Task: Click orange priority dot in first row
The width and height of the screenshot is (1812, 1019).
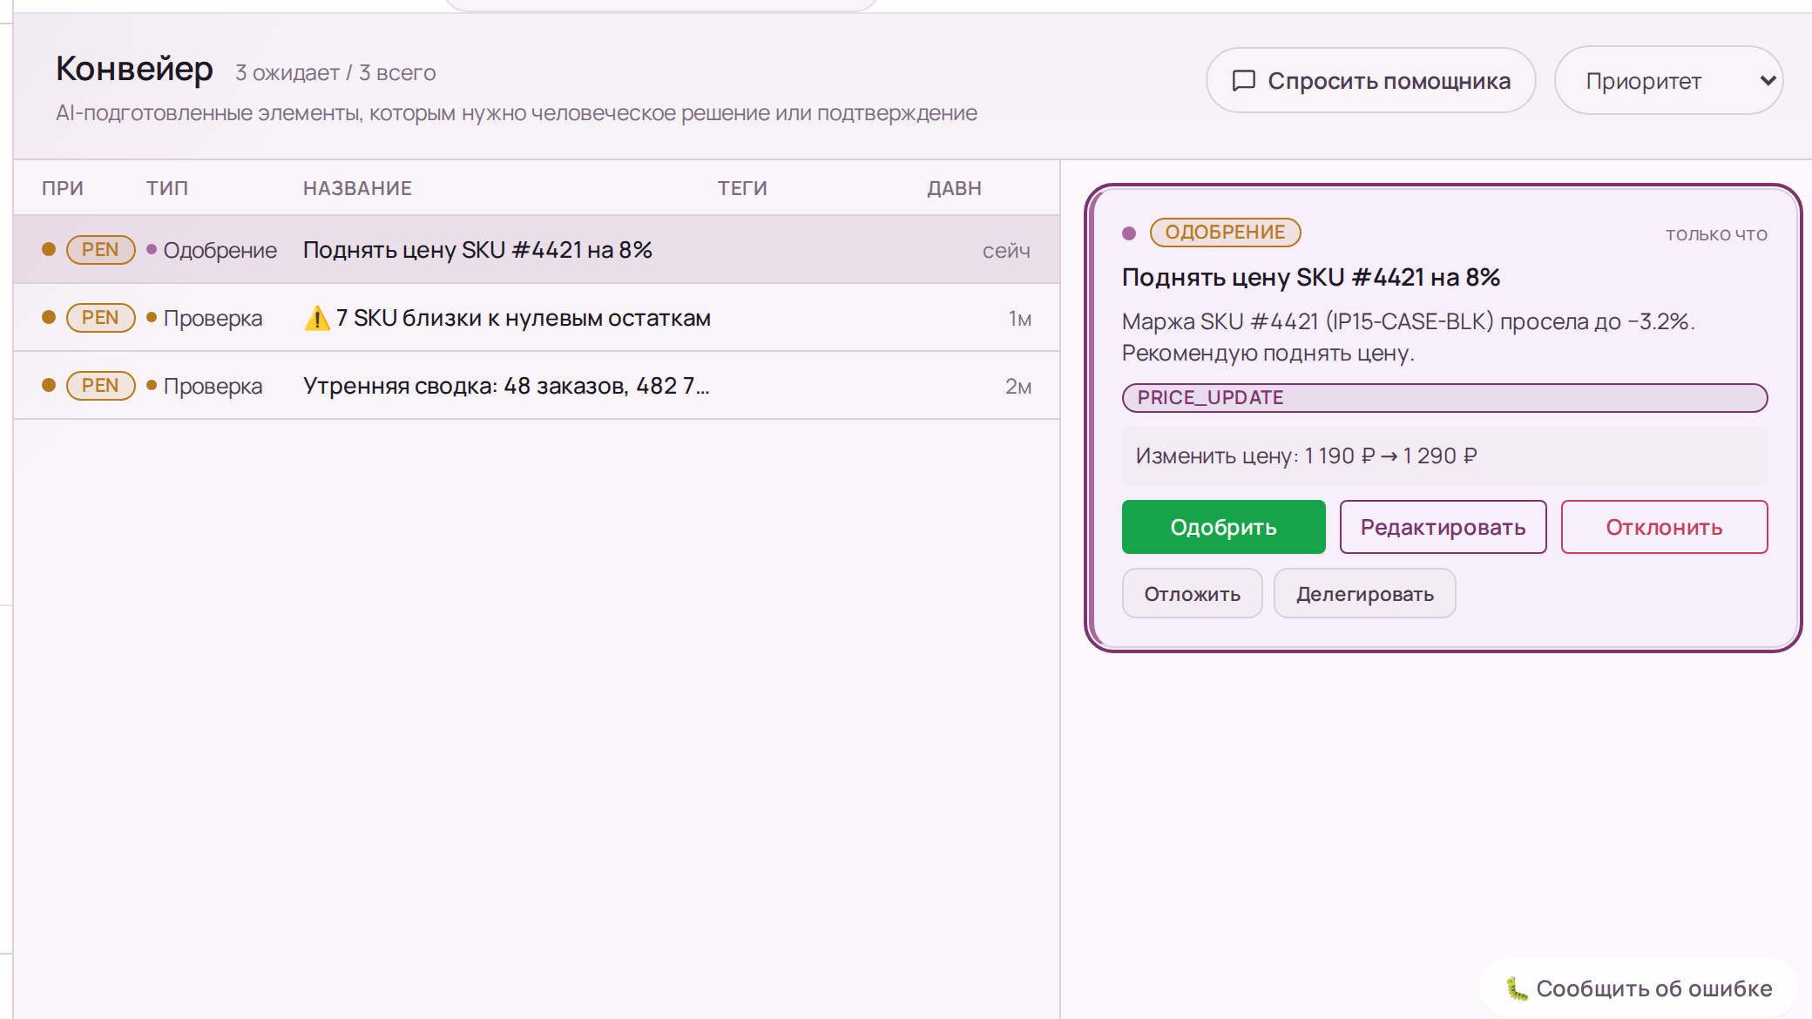Action: (x=49, y=250)
